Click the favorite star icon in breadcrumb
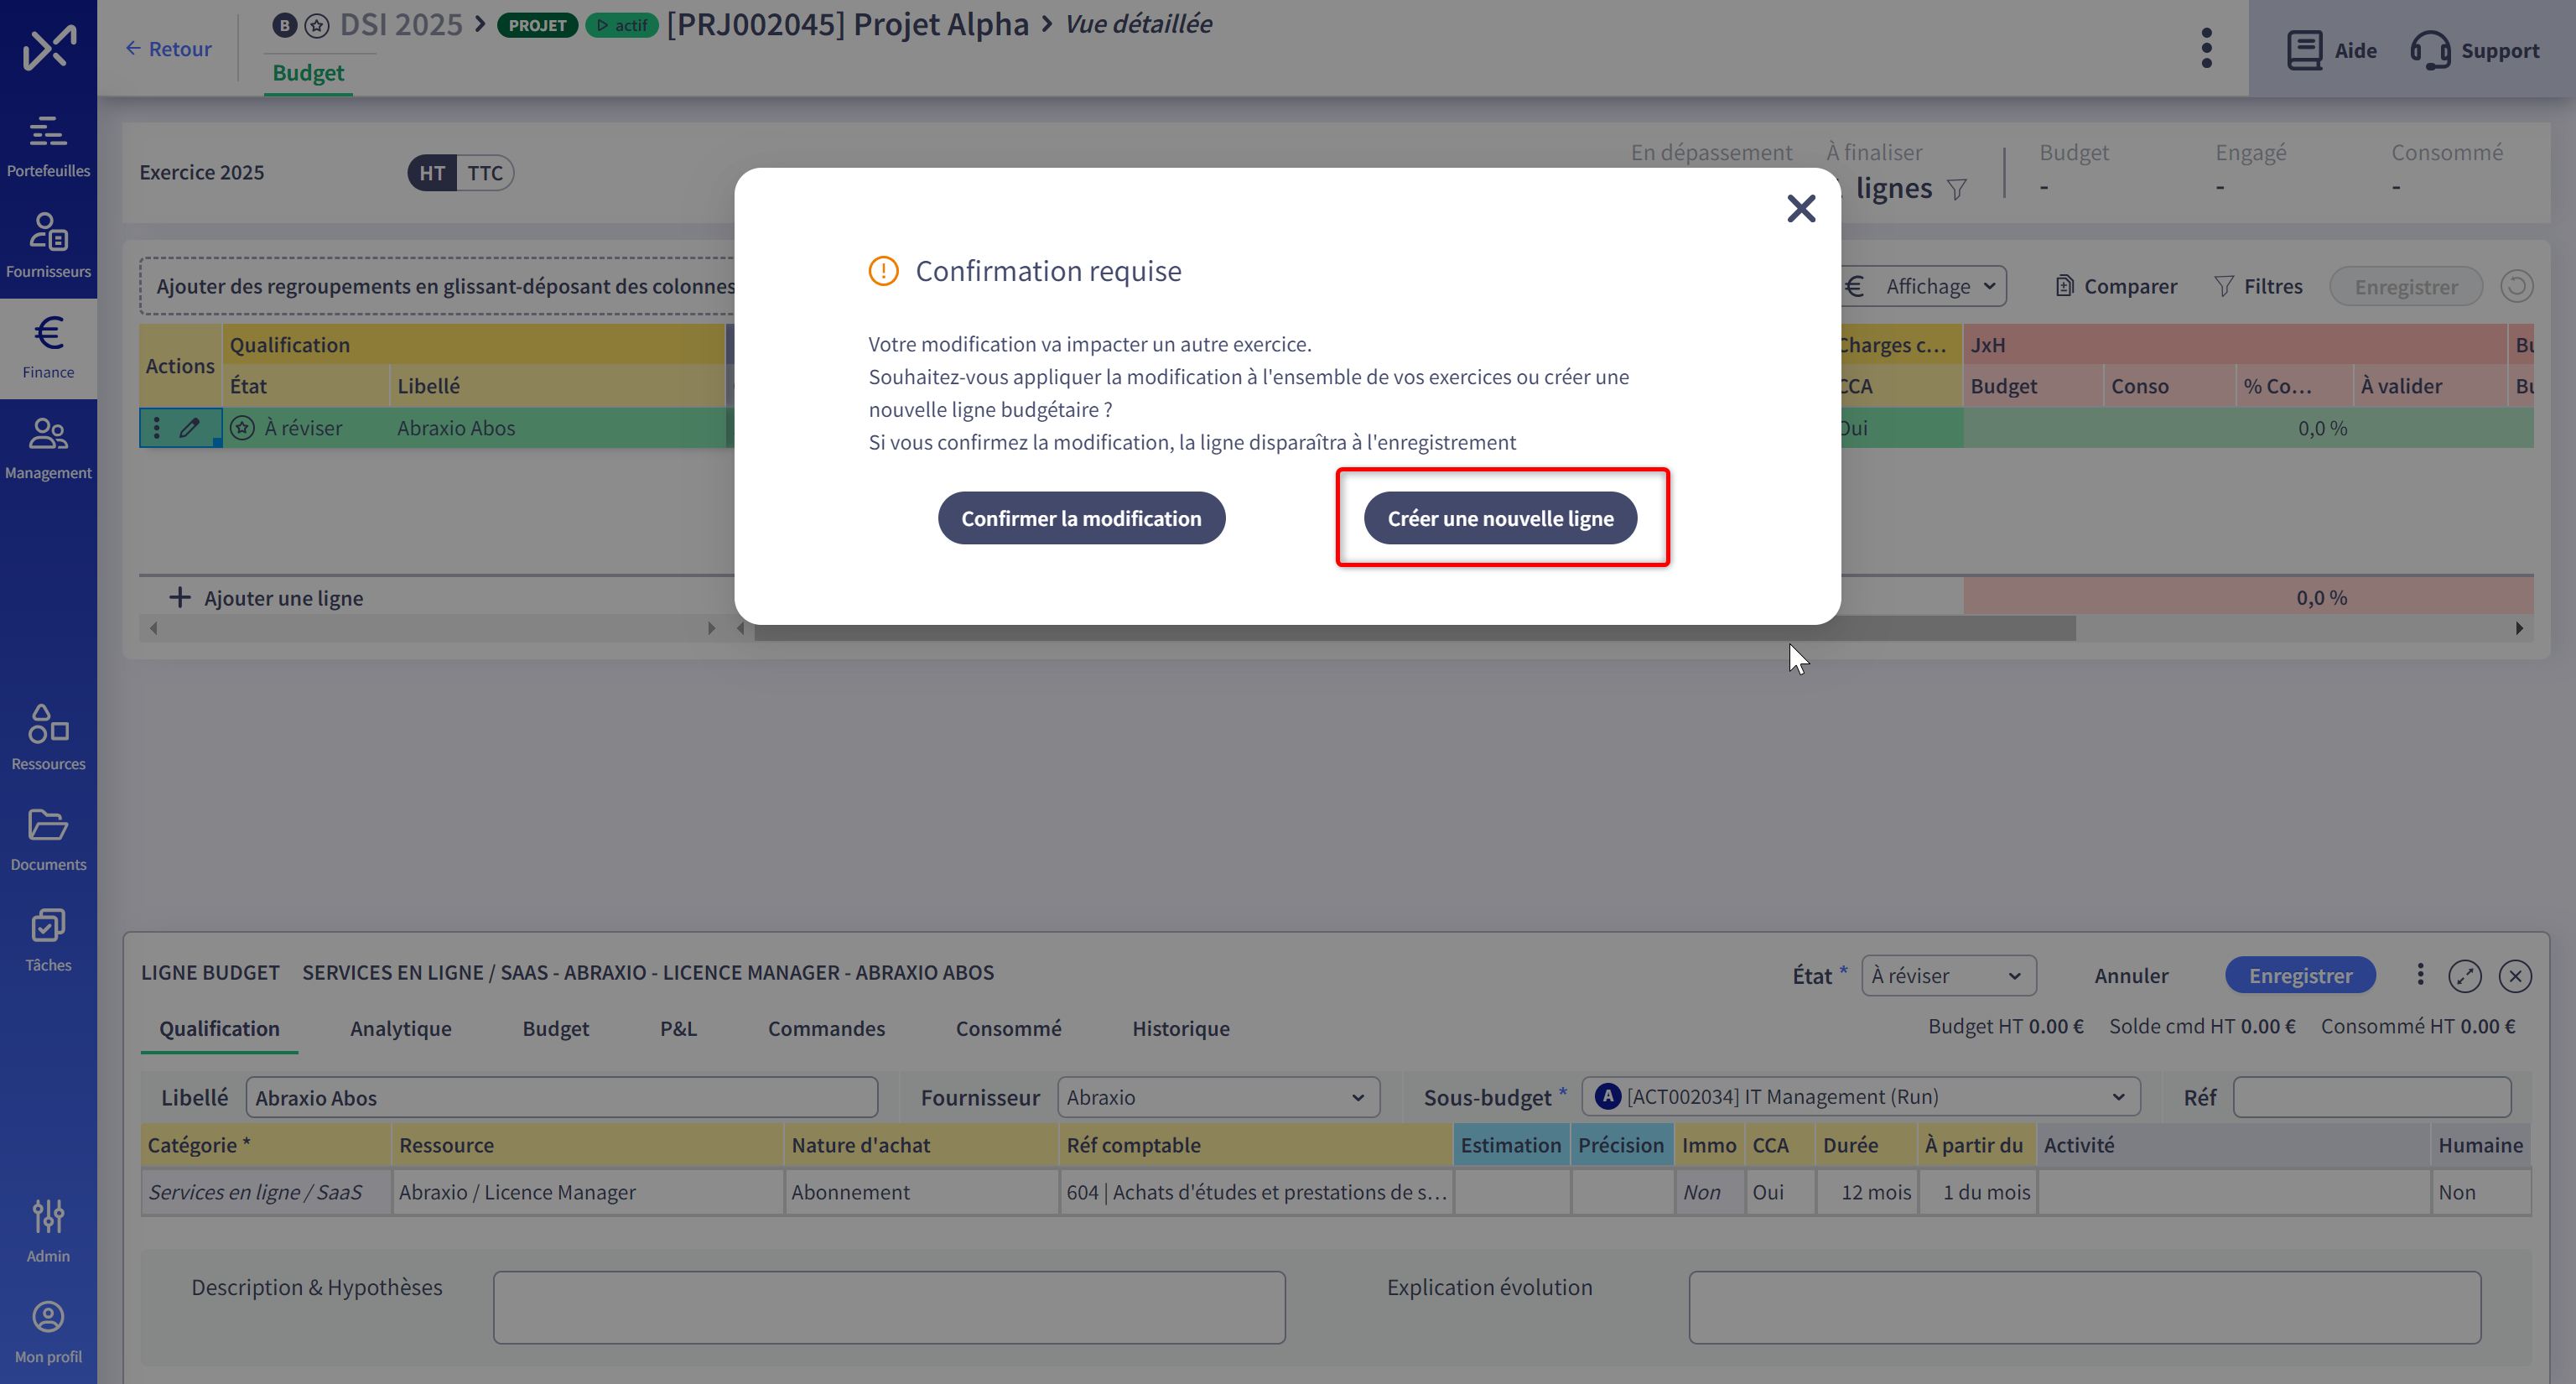Image resolution: width=2576 pixels, height=1384 pixels. tap(317, 25)
